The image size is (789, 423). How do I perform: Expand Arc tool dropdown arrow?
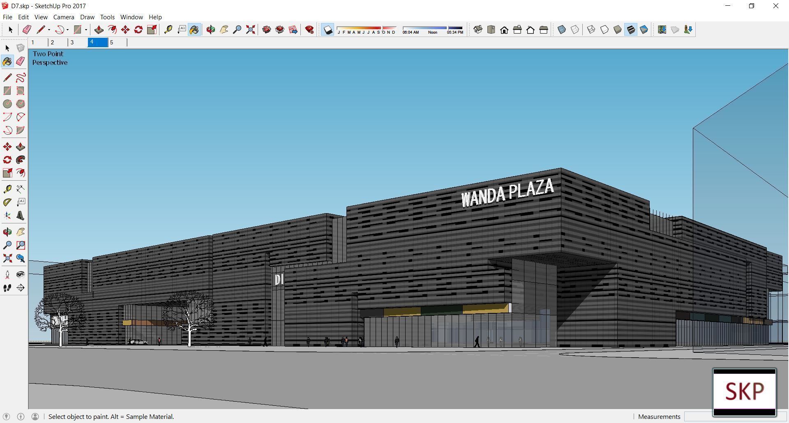pos(67,30)
